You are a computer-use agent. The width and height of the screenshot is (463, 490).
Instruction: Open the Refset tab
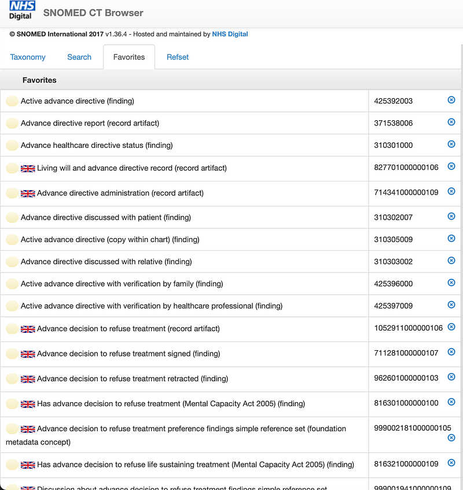tap(177, 57)
